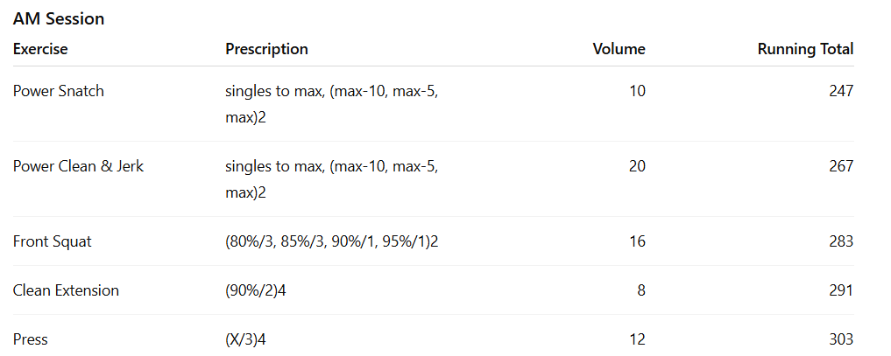891x356 pixels.
Task: Click volume value 16 for Front Squat
Action: 637,241
